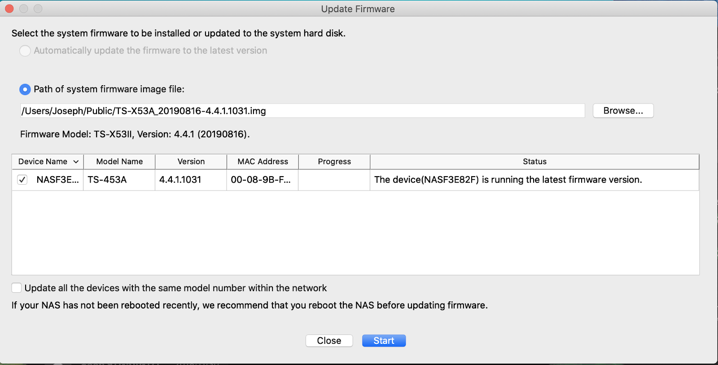Click the Close button

[x=329, y=341]
